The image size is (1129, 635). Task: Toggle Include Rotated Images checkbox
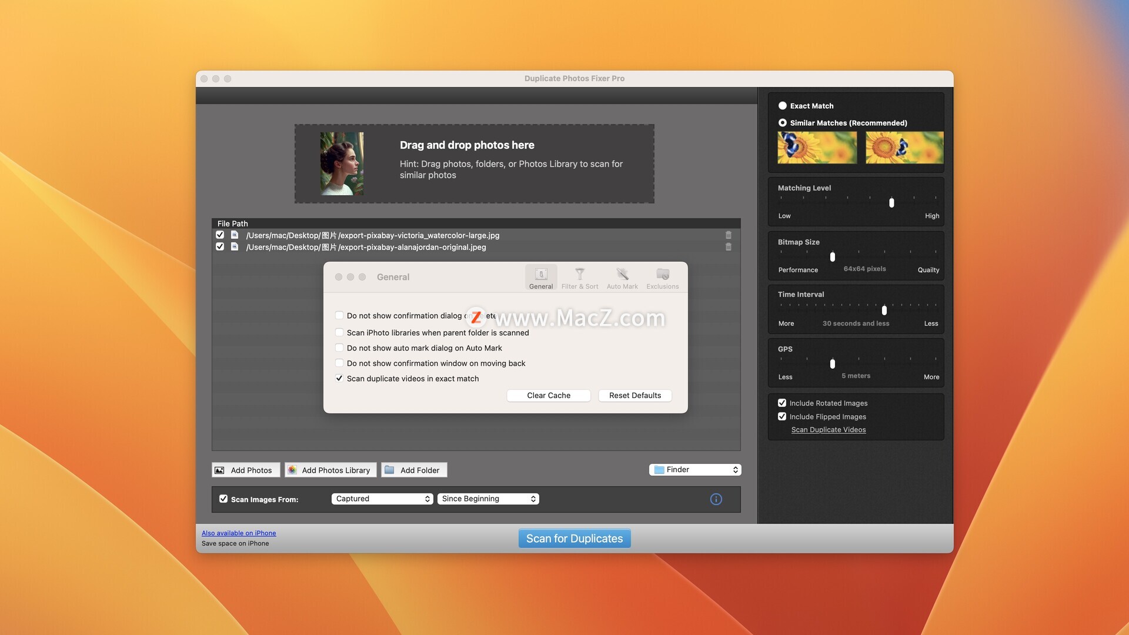click(x=782, y=403)
